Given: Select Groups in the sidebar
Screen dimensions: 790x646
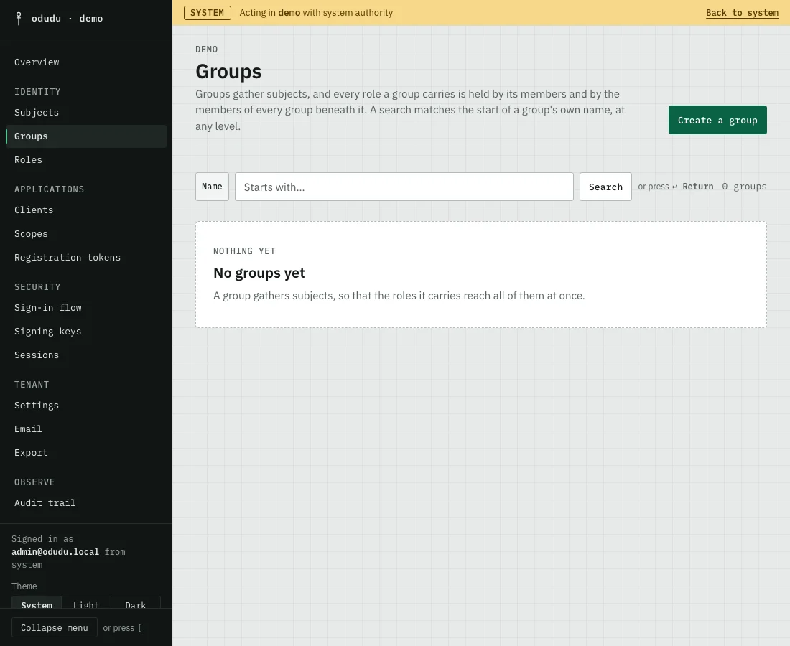Looking at the screenshot, I should 86,136.
